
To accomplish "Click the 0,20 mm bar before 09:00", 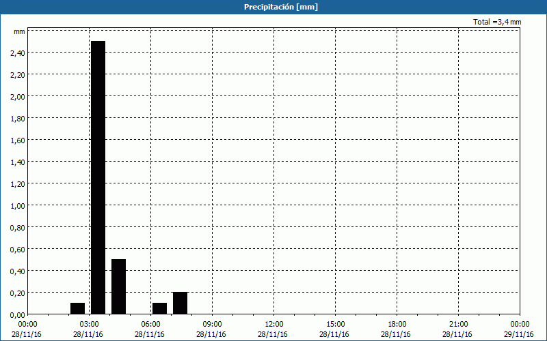I will point(180,303).
